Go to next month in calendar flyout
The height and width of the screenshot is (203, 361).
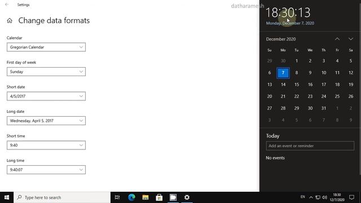pos(351,39)
